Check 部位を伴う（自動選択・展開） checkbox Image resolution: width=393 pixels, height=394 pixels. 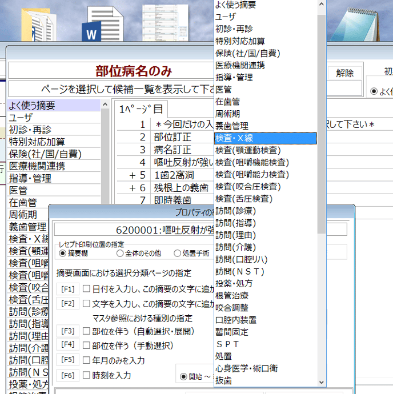click(x=87, y=331)
